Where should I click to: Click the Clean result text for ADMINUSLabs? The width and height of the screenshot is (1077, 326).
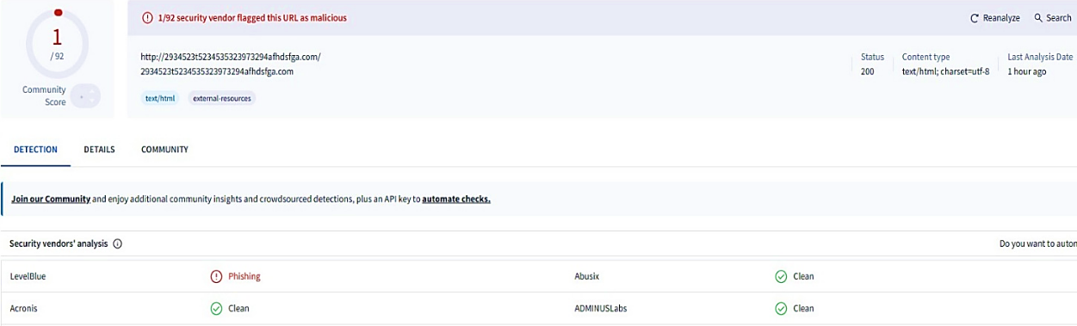click(x=803, y=308)
